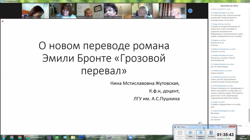This screenshot has width=250, height=140.
Task: Add a bookmark with the Закладка button
Action: (211, 134)
